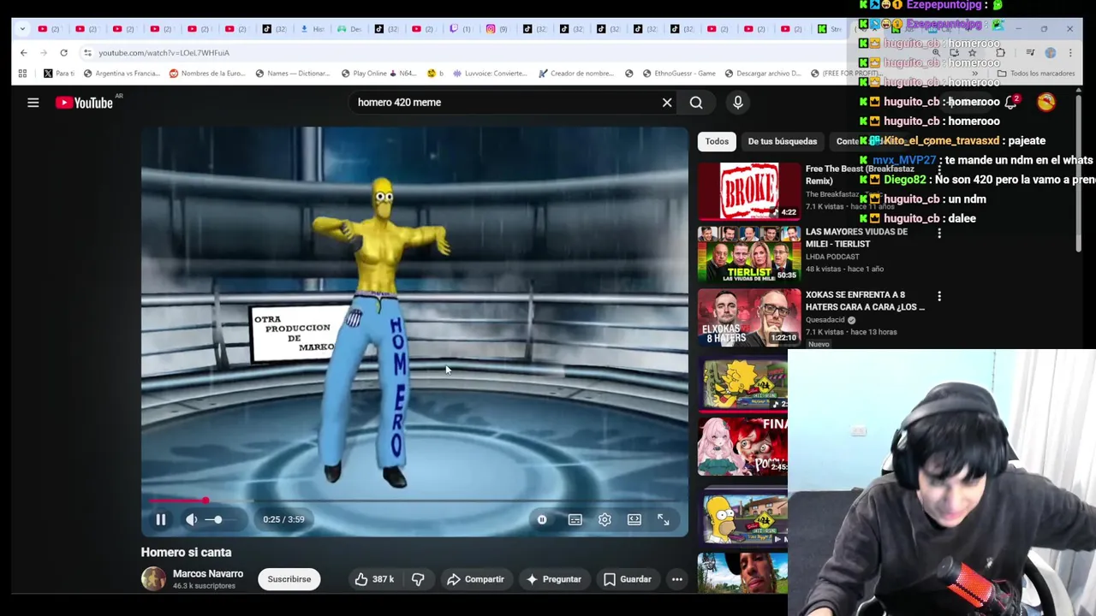The image size is (1096, 616).
Task: Open EthnoGuessr - Game bookmark
Action: point(678,74)
